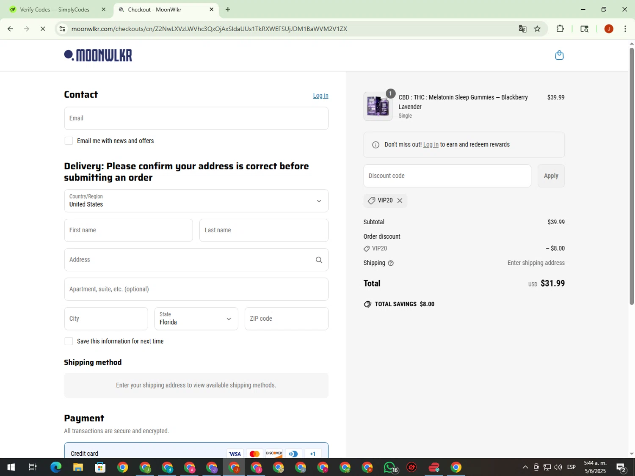Click the Apartment, suite optional field
635x476 pixels.
(196, 289)
